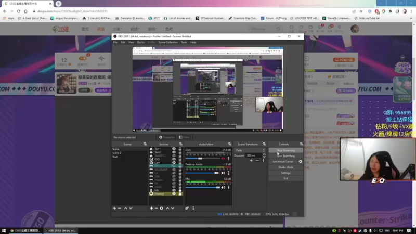This screenshot has width=416, height=234.
Task: Enable Studio Mode
Action: (285, 167)
